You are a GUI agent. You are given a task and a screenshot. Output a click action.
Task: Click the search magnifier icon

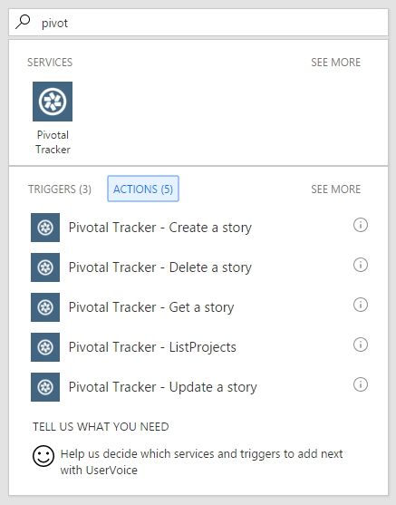point(23,23)
